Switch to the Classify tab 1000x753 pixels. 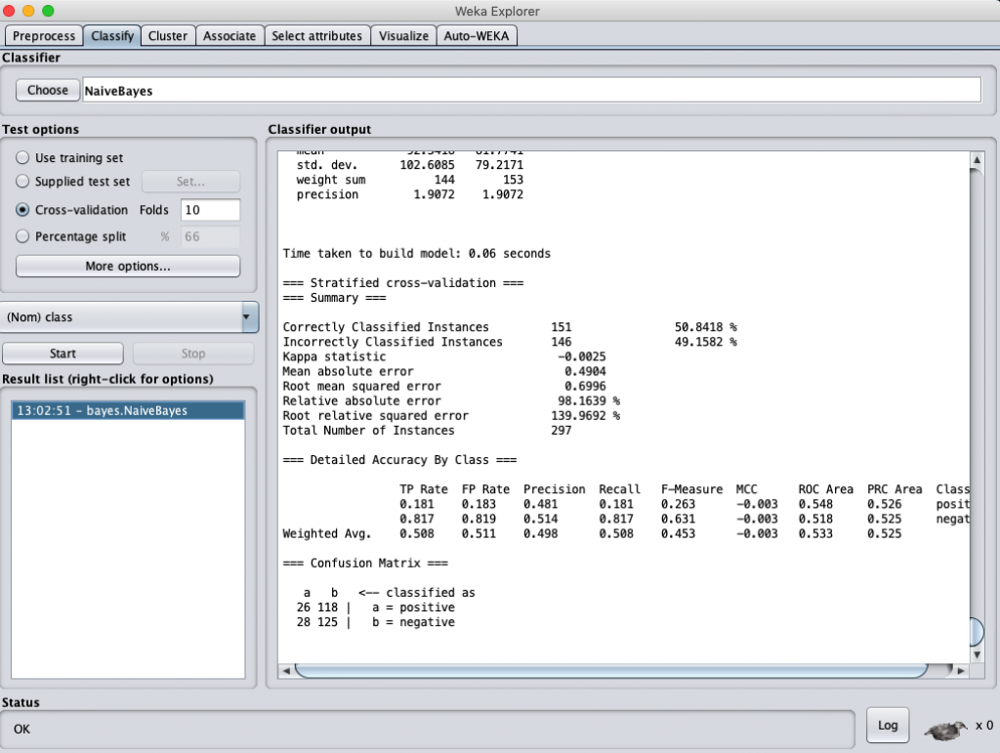tap(112, 36)
